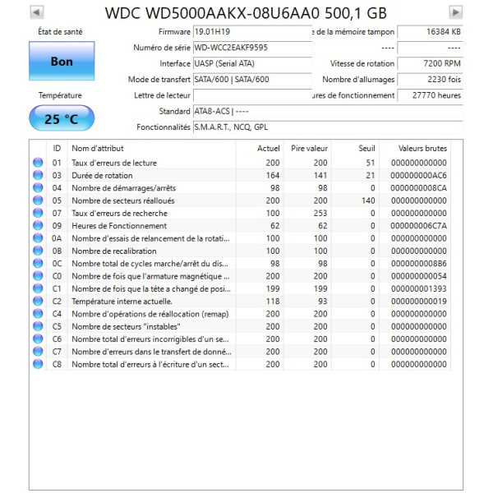Click raw value 000000006C7A
493x493 pixels.
coord(418,226)
